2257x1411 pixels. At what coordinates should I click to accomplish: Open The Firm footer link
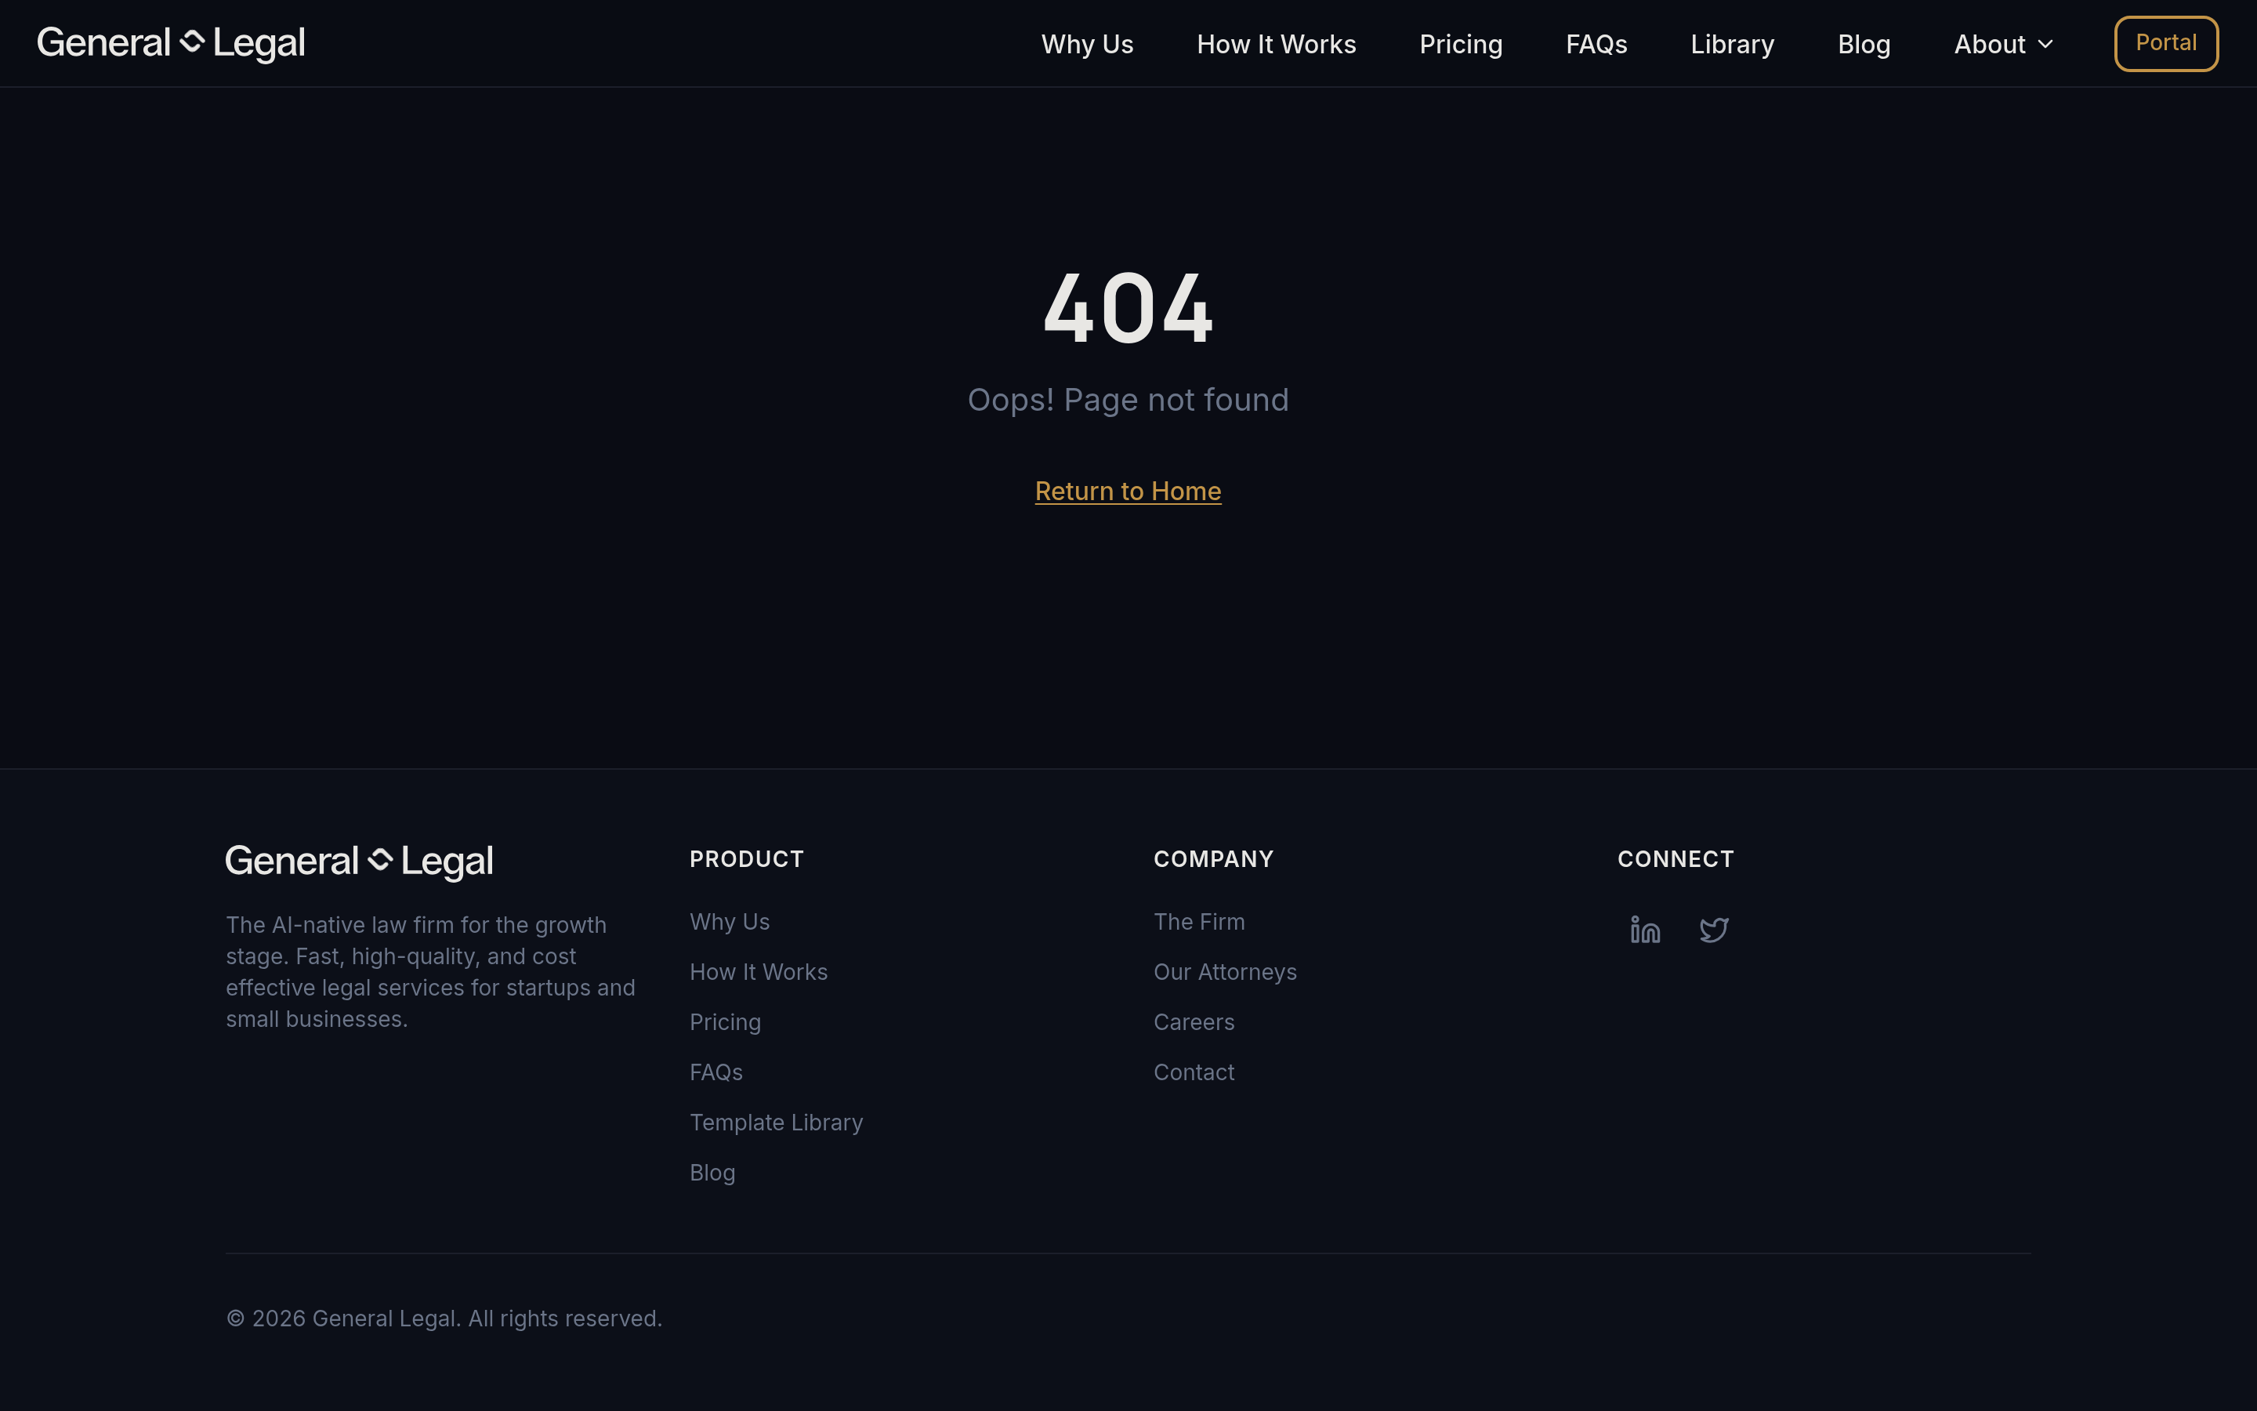point(1198,922)
